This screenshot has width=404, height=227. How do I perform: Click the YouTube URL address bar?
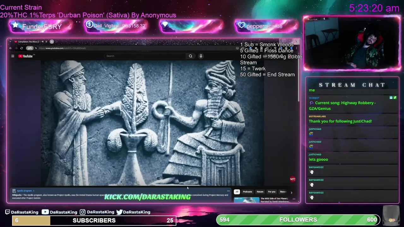pos(136,48)
